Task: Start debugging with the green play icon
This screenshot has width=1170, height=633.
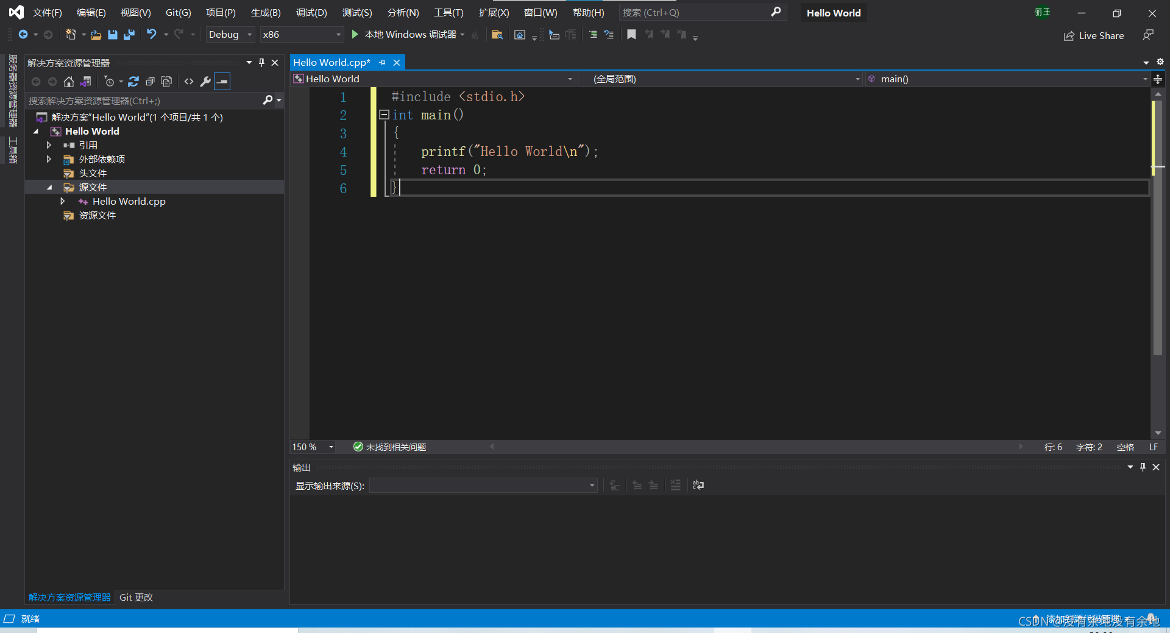Action: pyautogui.click(x=355, y=35)
